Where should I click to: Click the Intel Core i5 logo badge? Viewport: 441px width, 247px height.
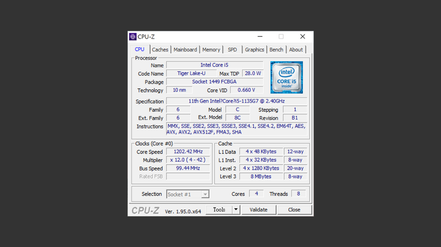click(287, 77)
